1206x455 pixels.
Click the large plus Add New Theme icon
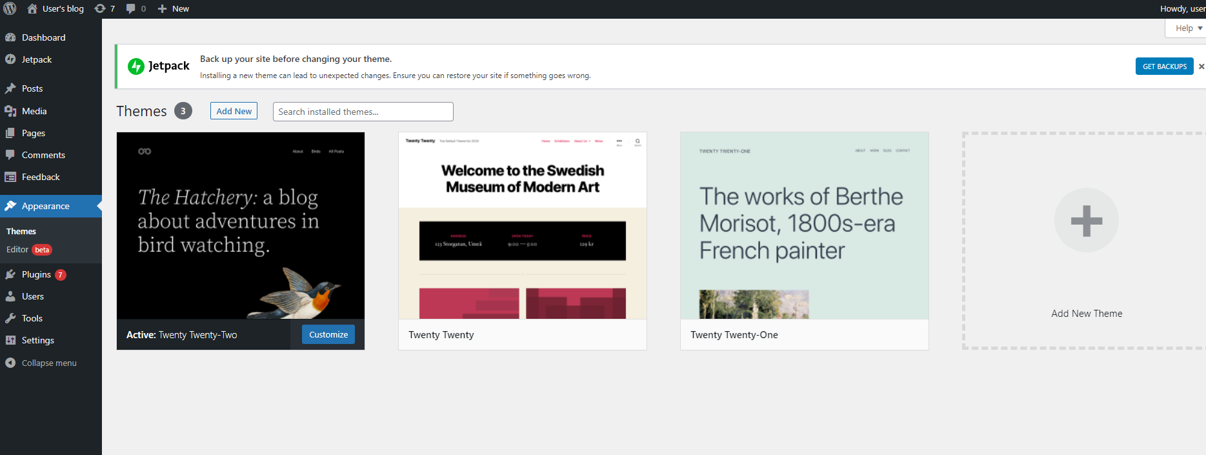[x=1087, y=220]
